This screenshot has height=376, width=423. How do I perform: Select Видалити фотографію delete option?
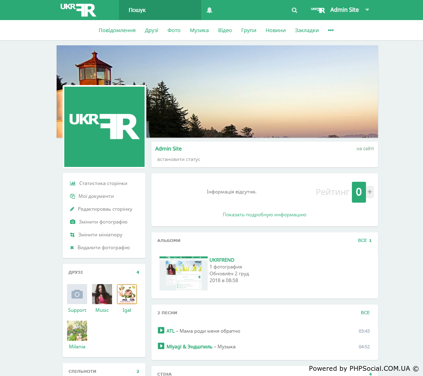pos(103,248)
